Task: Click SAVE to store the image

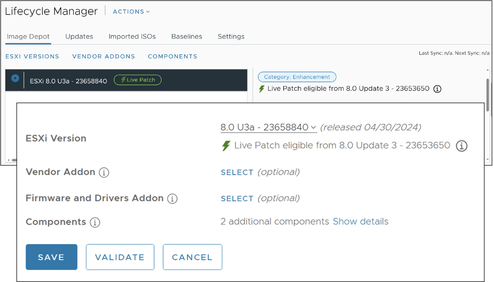Action: (x=51, y=257)
